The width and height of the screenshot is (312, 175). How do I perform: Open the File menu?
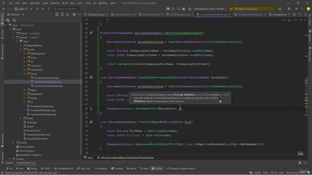click(x=11, y=3)
